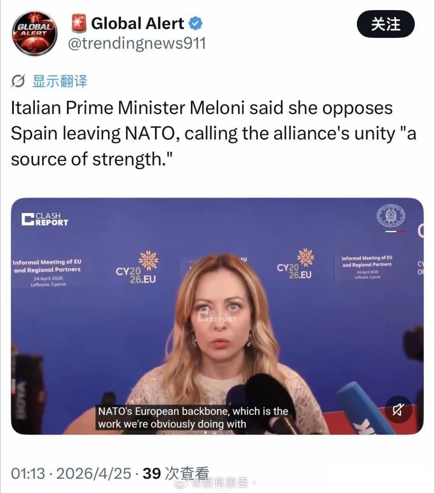435x493 pixels.
Task: Open the @trendingnews911 handle
Action: (137, 44)
